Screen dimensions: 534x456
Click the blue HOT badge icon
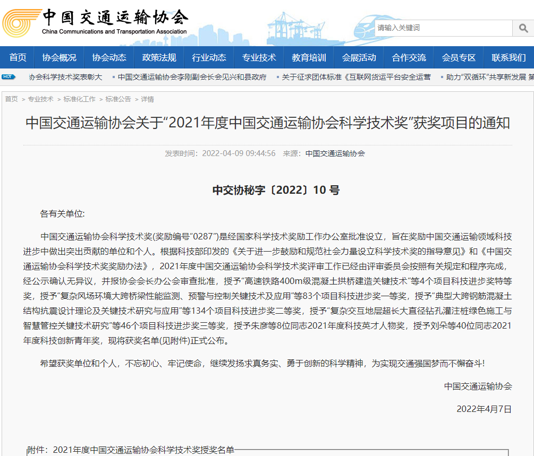[8, 77]
